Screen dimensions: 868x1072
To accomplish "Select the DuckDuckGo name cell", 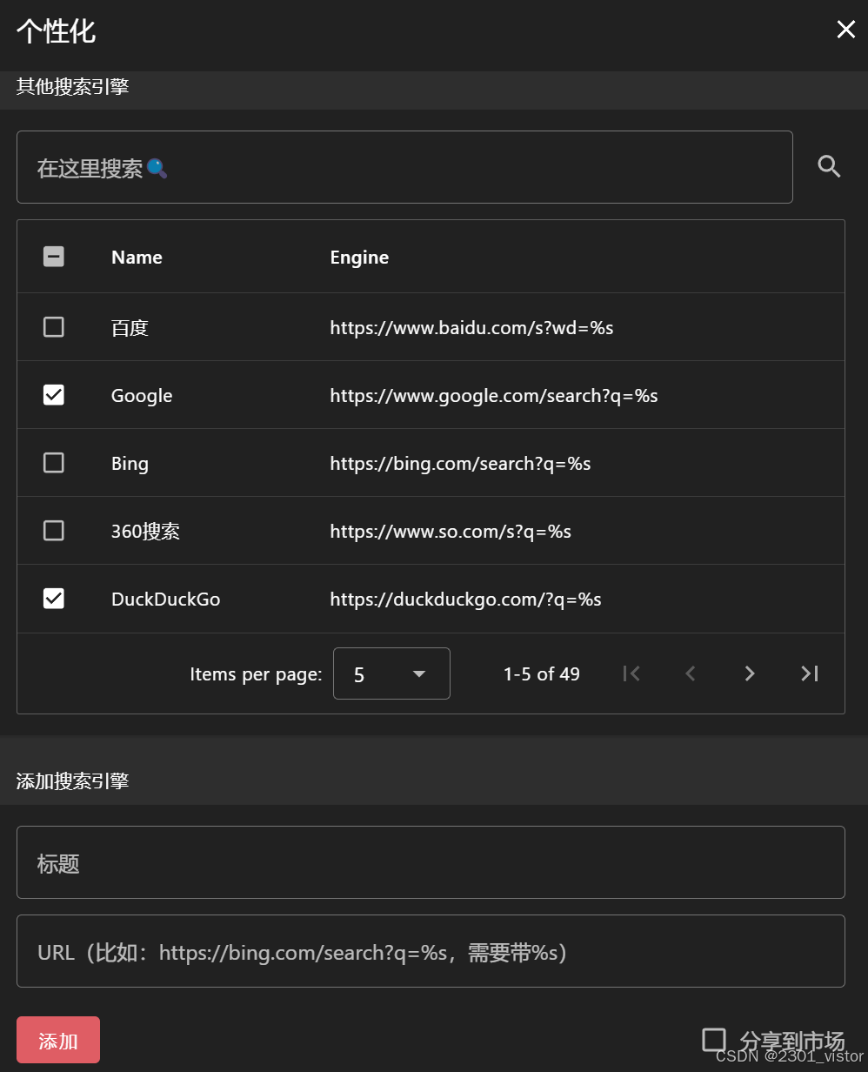I will [165, 600].
